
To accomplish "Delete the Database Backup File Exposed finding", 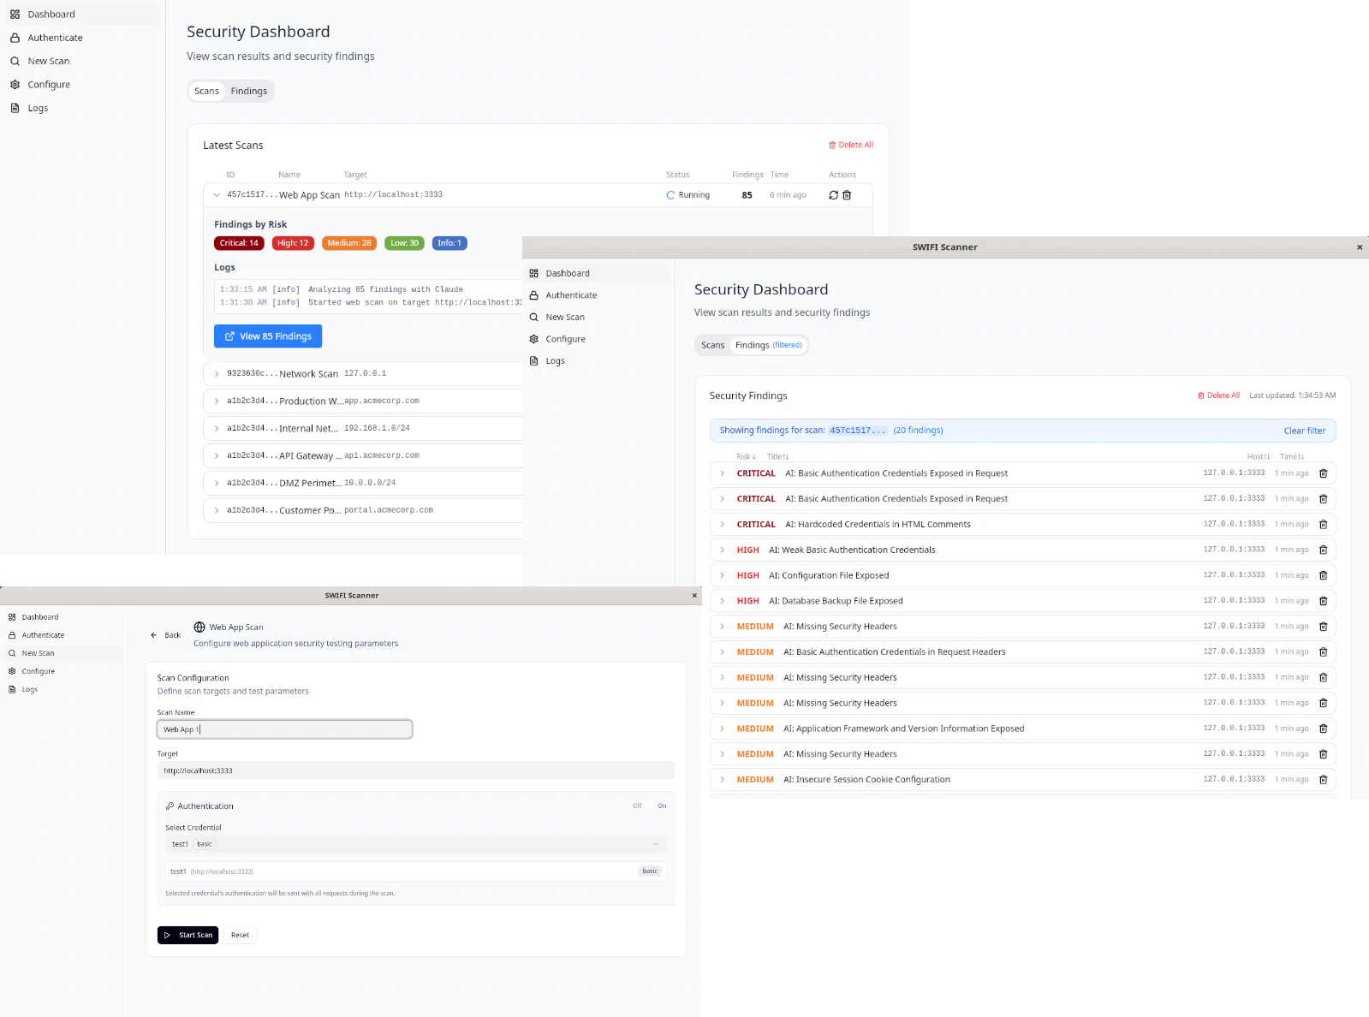I will click(x=1323, y=601).
